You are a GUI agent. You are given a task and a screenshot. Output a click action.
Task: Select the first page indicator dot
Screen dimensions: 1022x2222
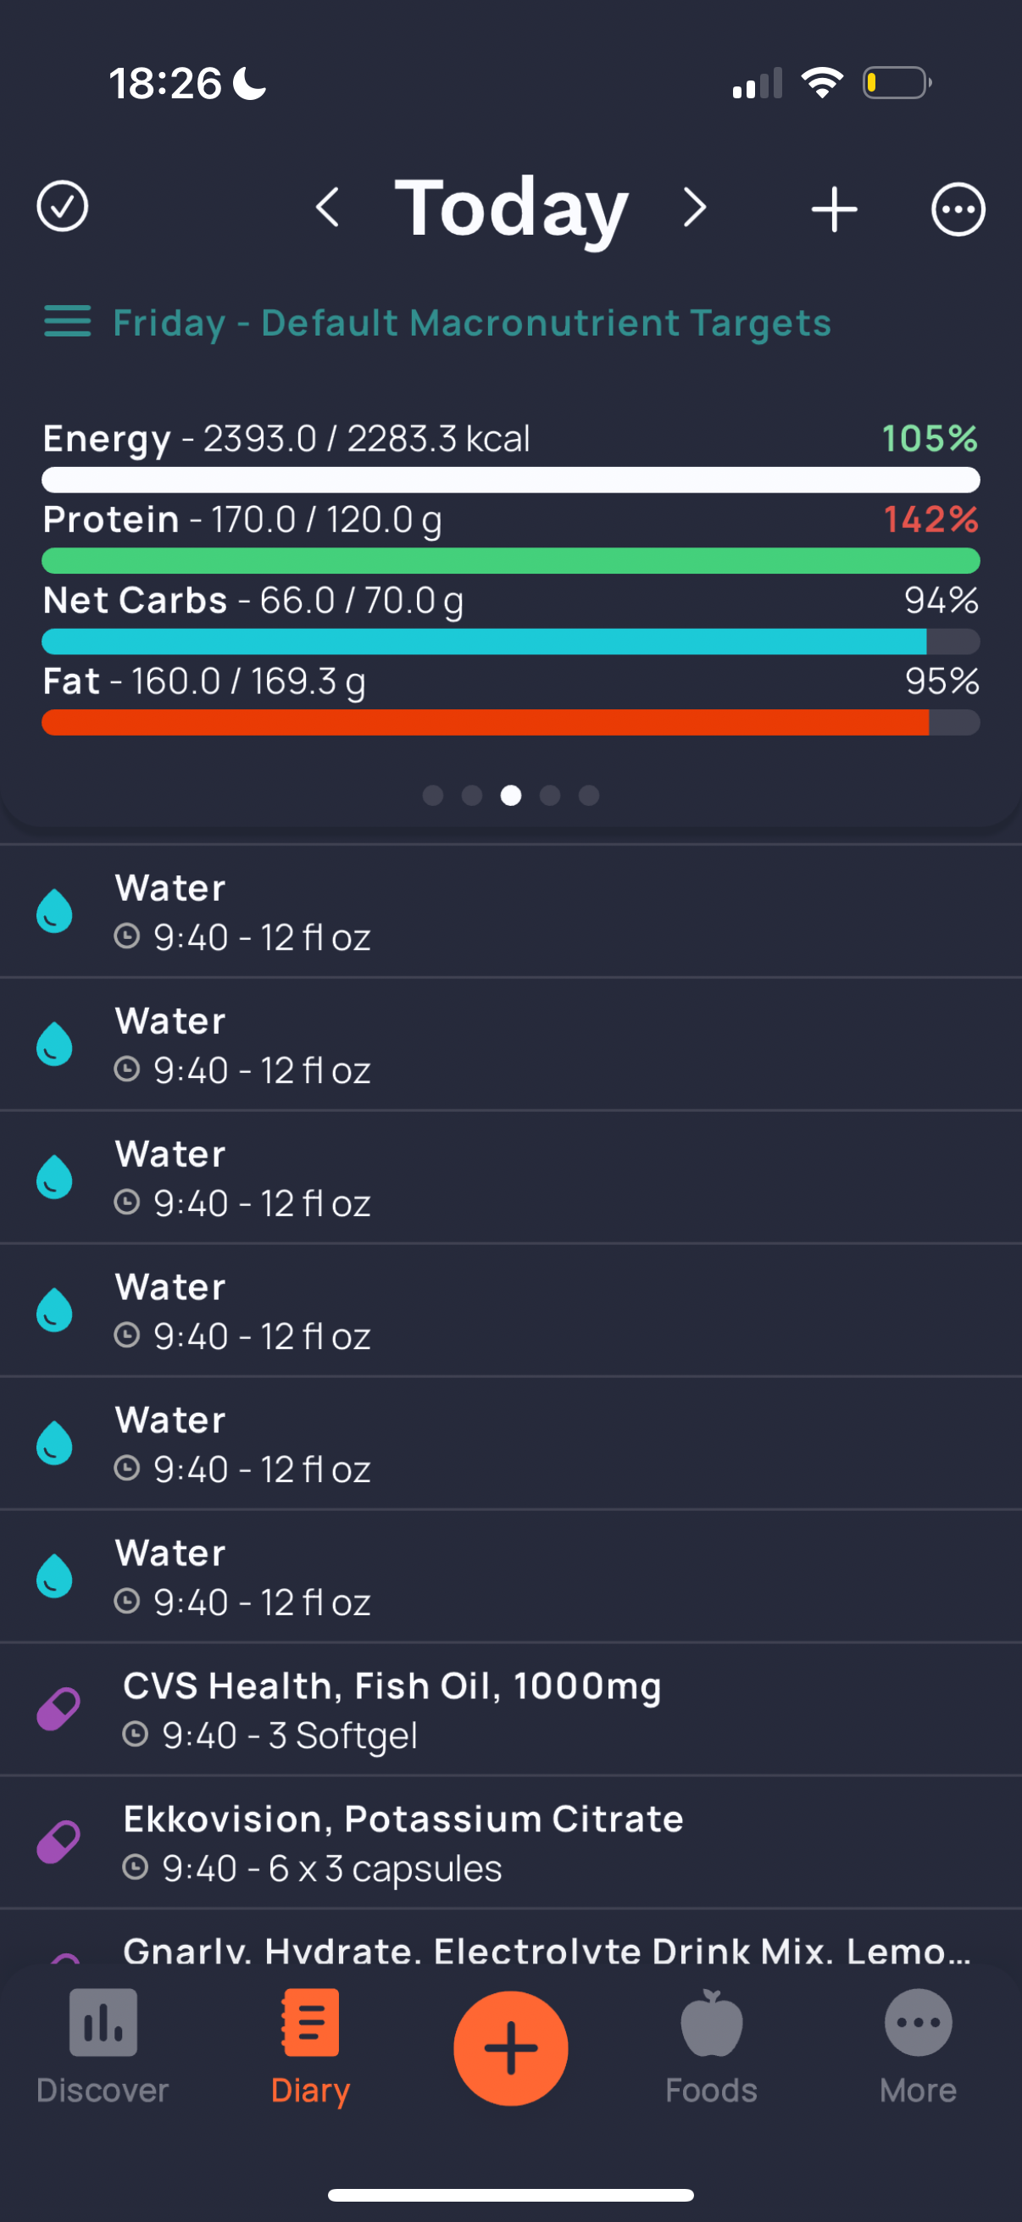coord(433,795)
